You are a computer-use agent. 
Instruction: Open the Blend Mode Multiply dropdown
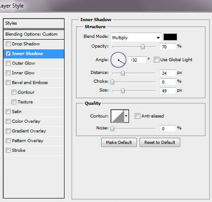coord(136,37)
